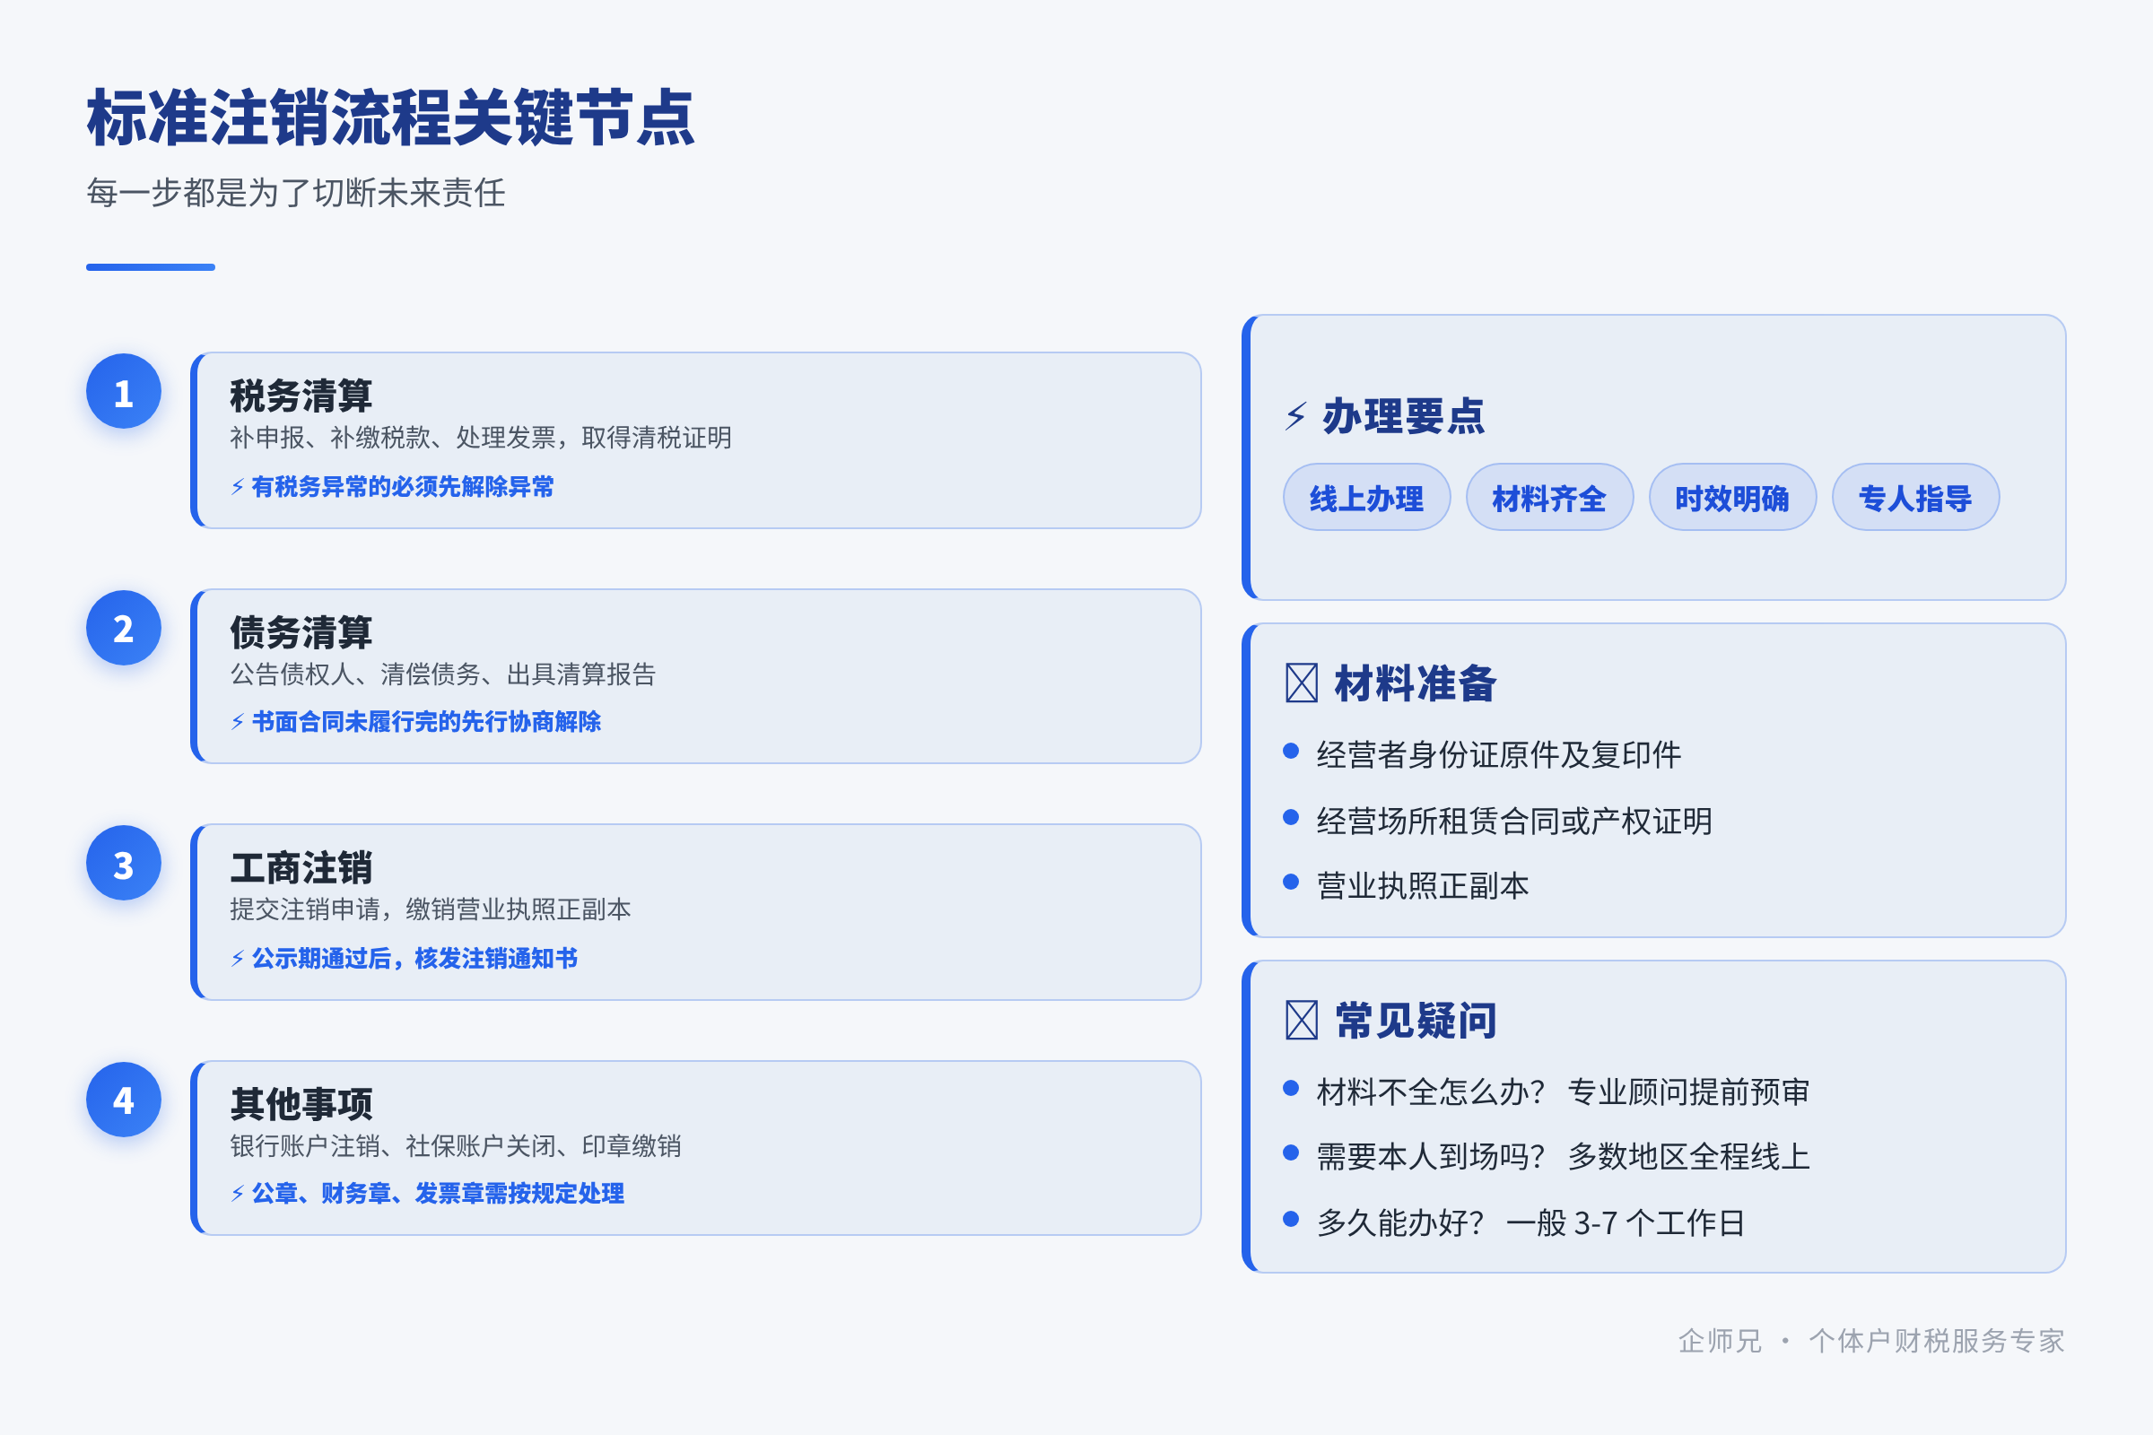Click FAQ item 材料不全怎么办？
Image resolution: width=2153 pixels, height=1435 pixels.
(1431, 1091)
